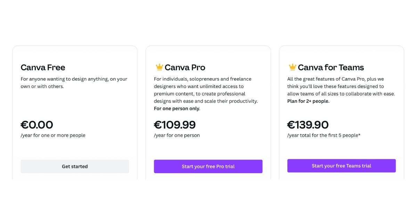Click the 'For one person only' bold text

(177, 108)
